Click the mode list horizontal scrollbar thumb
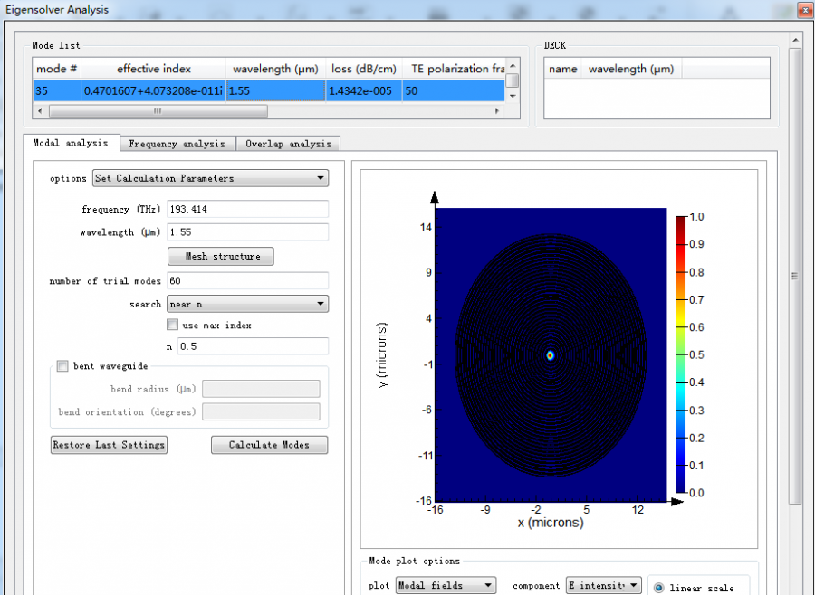815x595 pixels. 158,111
